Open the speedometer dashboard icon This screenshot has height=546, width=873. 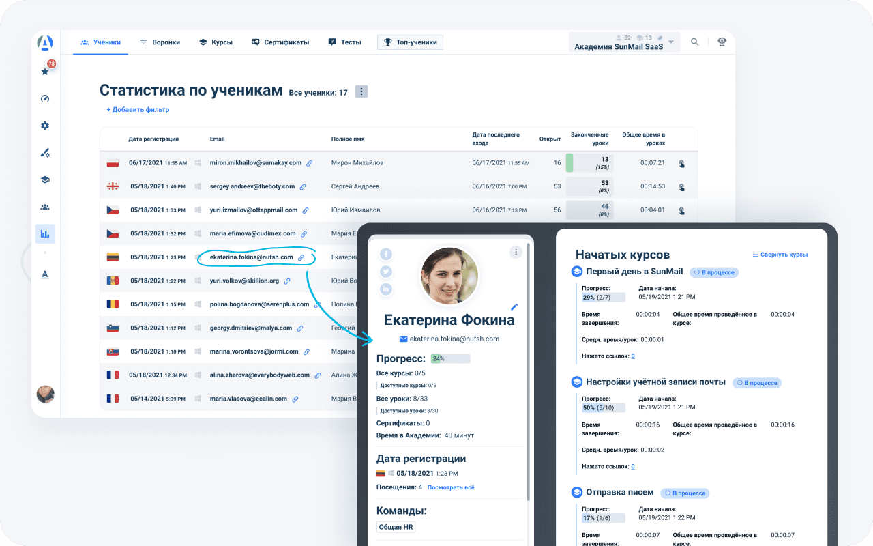coord(45,98)
